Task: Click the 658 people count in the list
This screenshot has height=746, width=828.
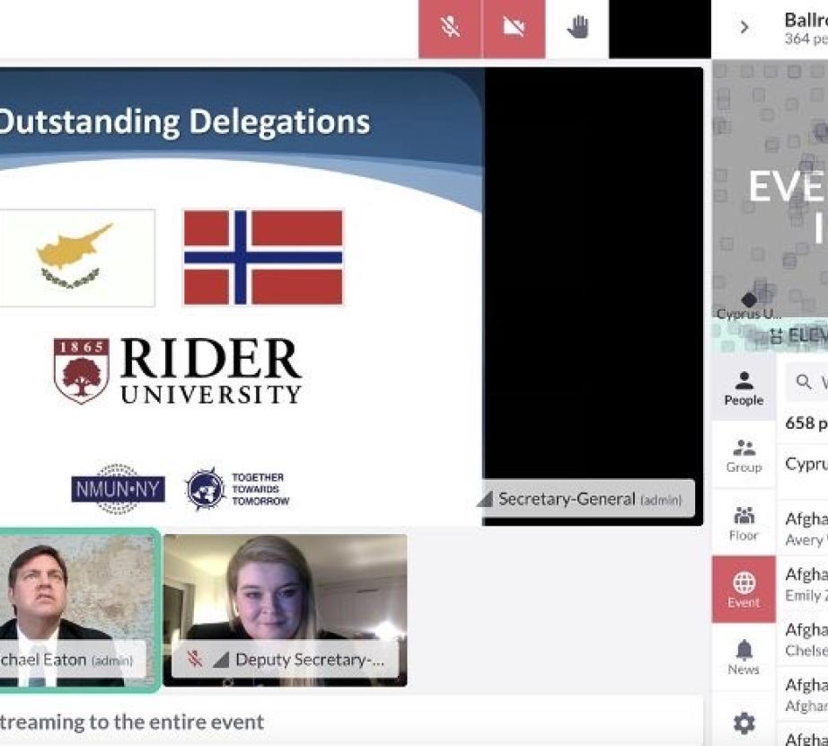Action: (806, 423)
